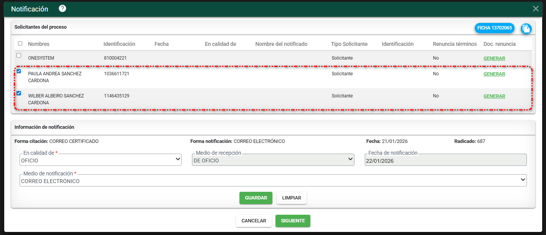The width and height of the screenshot is (546, 235).
Task: Open the En calidad de dropdown
Action: 100,160
